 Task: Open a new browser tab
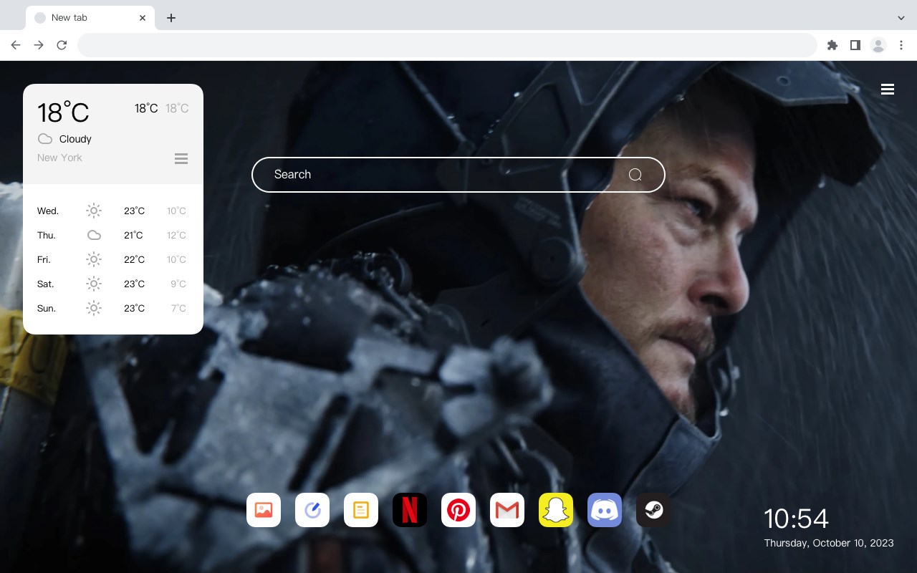click(x=171, y=18)
